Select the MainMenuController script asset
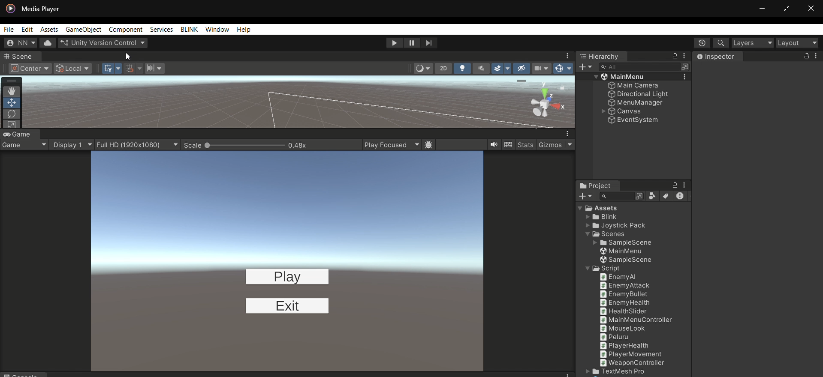Screen dimensions: 823x377 pyautogui.click(x=639, y=320)
